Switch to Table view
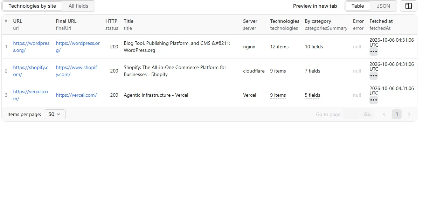The height and width of the screenshot is (205, 423). pyautogui.click(x=358, y=6)
